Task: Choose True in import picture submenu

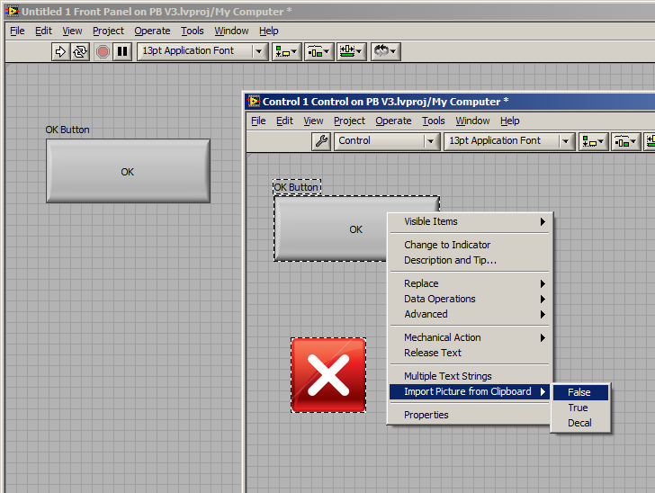Action: coord(580,408)
